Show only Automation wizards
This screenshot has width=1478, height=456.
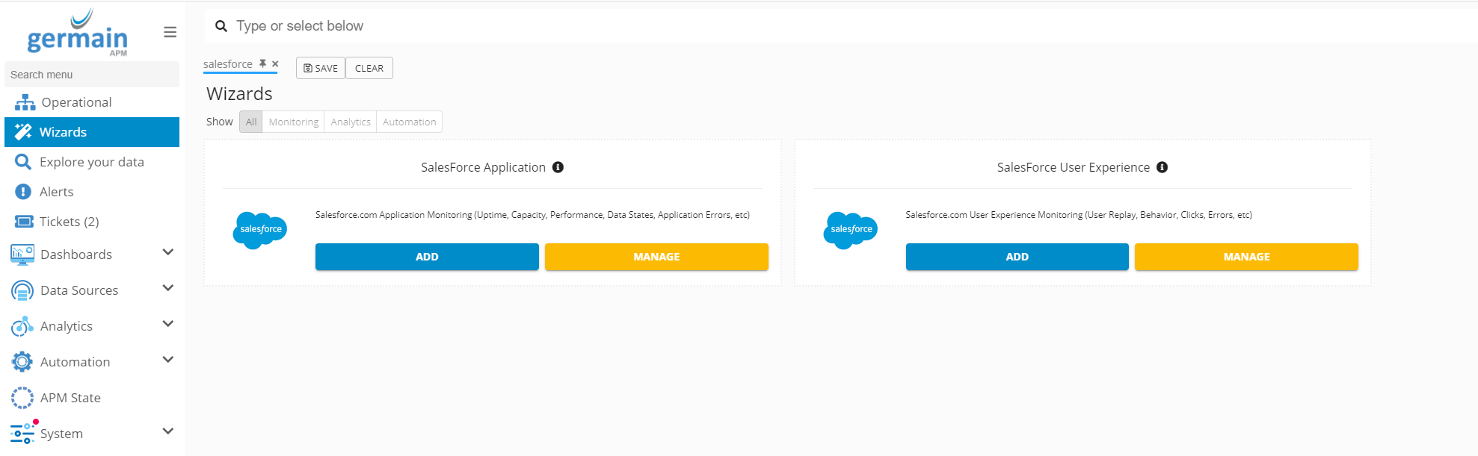pos(409,122)
